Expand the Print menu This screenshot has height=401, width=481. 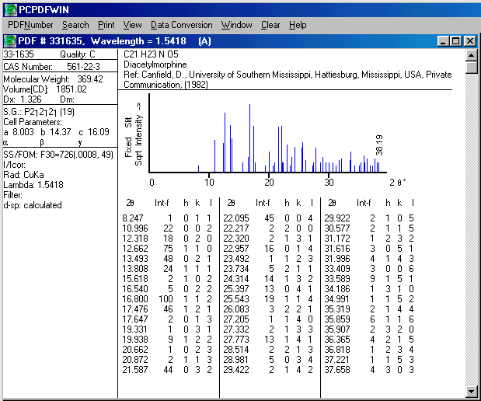[x=106, y=25]
